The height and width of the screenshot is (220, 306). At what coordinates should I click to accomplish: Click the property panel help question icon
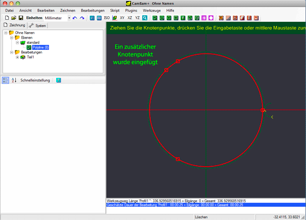pyautogui.click(x=59, y=80)
